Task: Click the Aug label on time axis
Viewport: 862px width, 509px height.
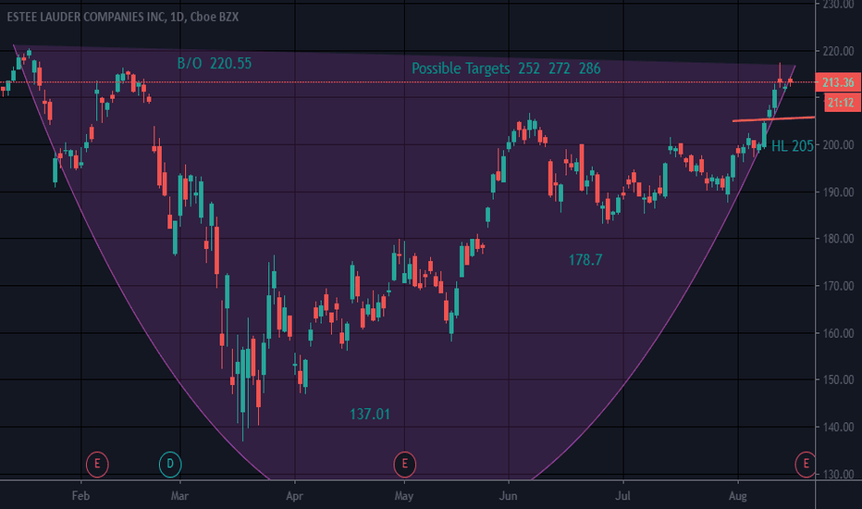Action: coord(738,496)
